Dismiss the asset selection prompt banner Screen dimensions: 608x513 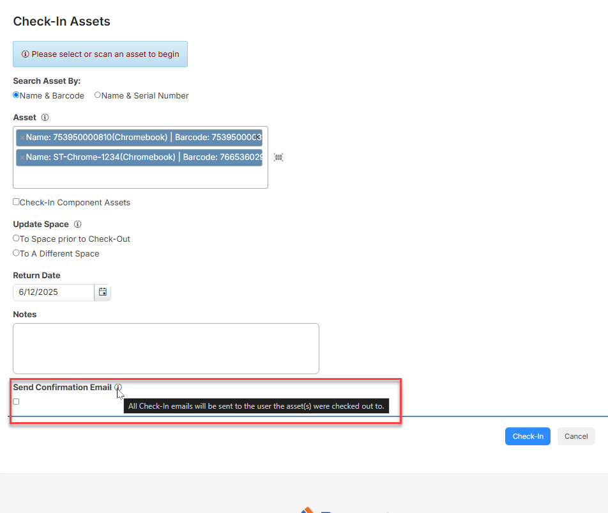click(x=100, y=54)
